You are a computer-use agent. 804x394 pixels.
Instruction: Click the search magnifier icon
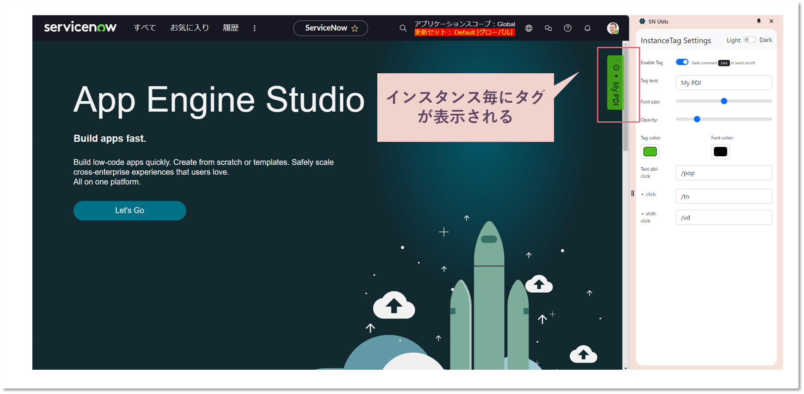coord(403,28)
